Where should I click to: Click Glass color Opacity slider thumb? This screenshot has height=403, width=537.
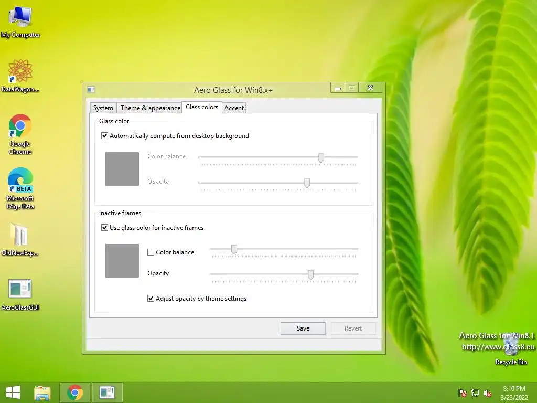(307, 183)
